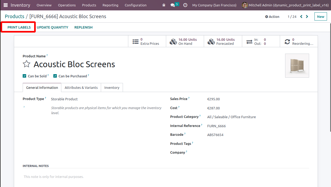Open the Action gear dropdown
The height and width of the screenshot is (187, 331).
[272, 17]
